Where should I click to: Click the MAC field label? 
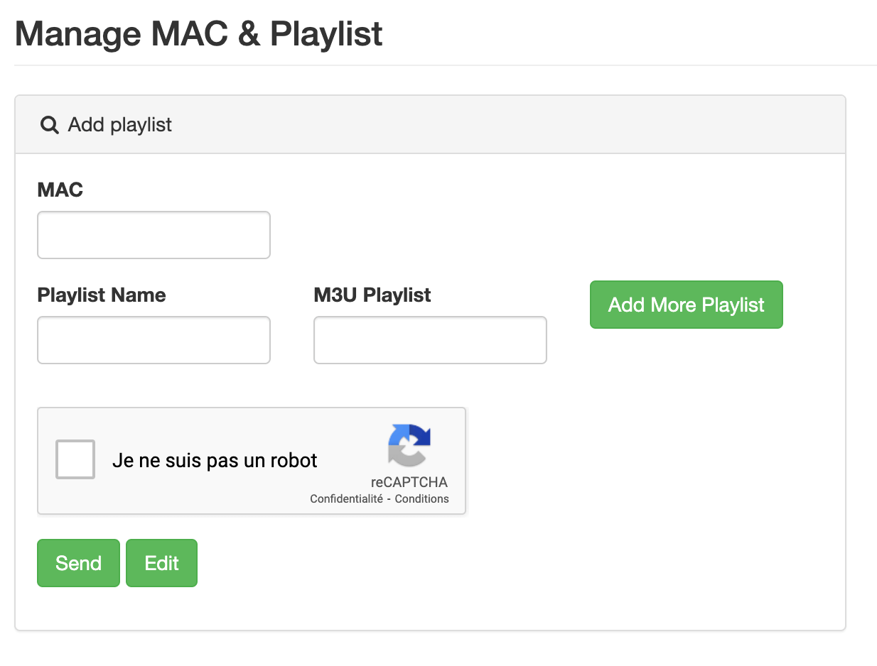coord(60,190)
